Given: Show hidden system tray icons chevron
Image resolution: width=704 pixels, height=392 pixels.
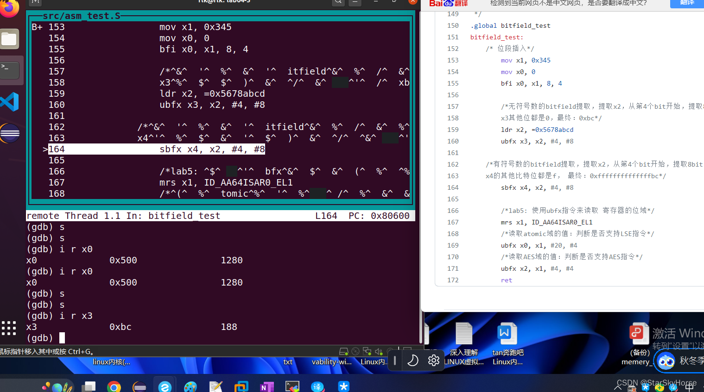Looking at the screenshot, I should click(x=617, y=388).
